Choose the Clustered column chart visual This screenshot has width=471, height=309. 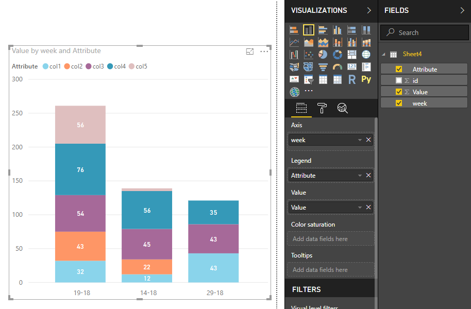click(x=338, y=30)
